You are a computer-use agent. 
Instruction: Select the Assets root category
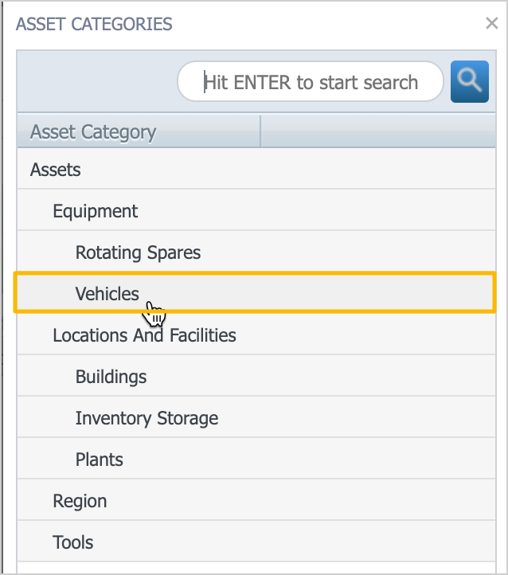point(56,170)
